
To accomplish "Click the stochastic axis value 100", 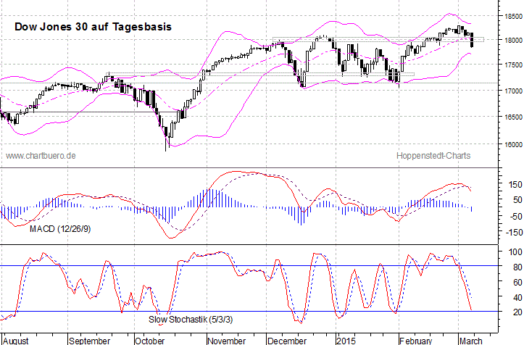I will 515,252.
